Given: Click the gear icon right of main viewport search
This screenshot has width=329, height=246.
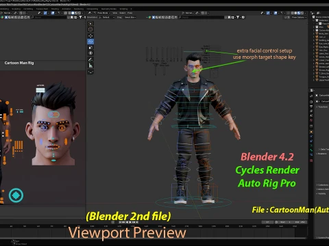Looking at the screenshot, I should point(243,17).
